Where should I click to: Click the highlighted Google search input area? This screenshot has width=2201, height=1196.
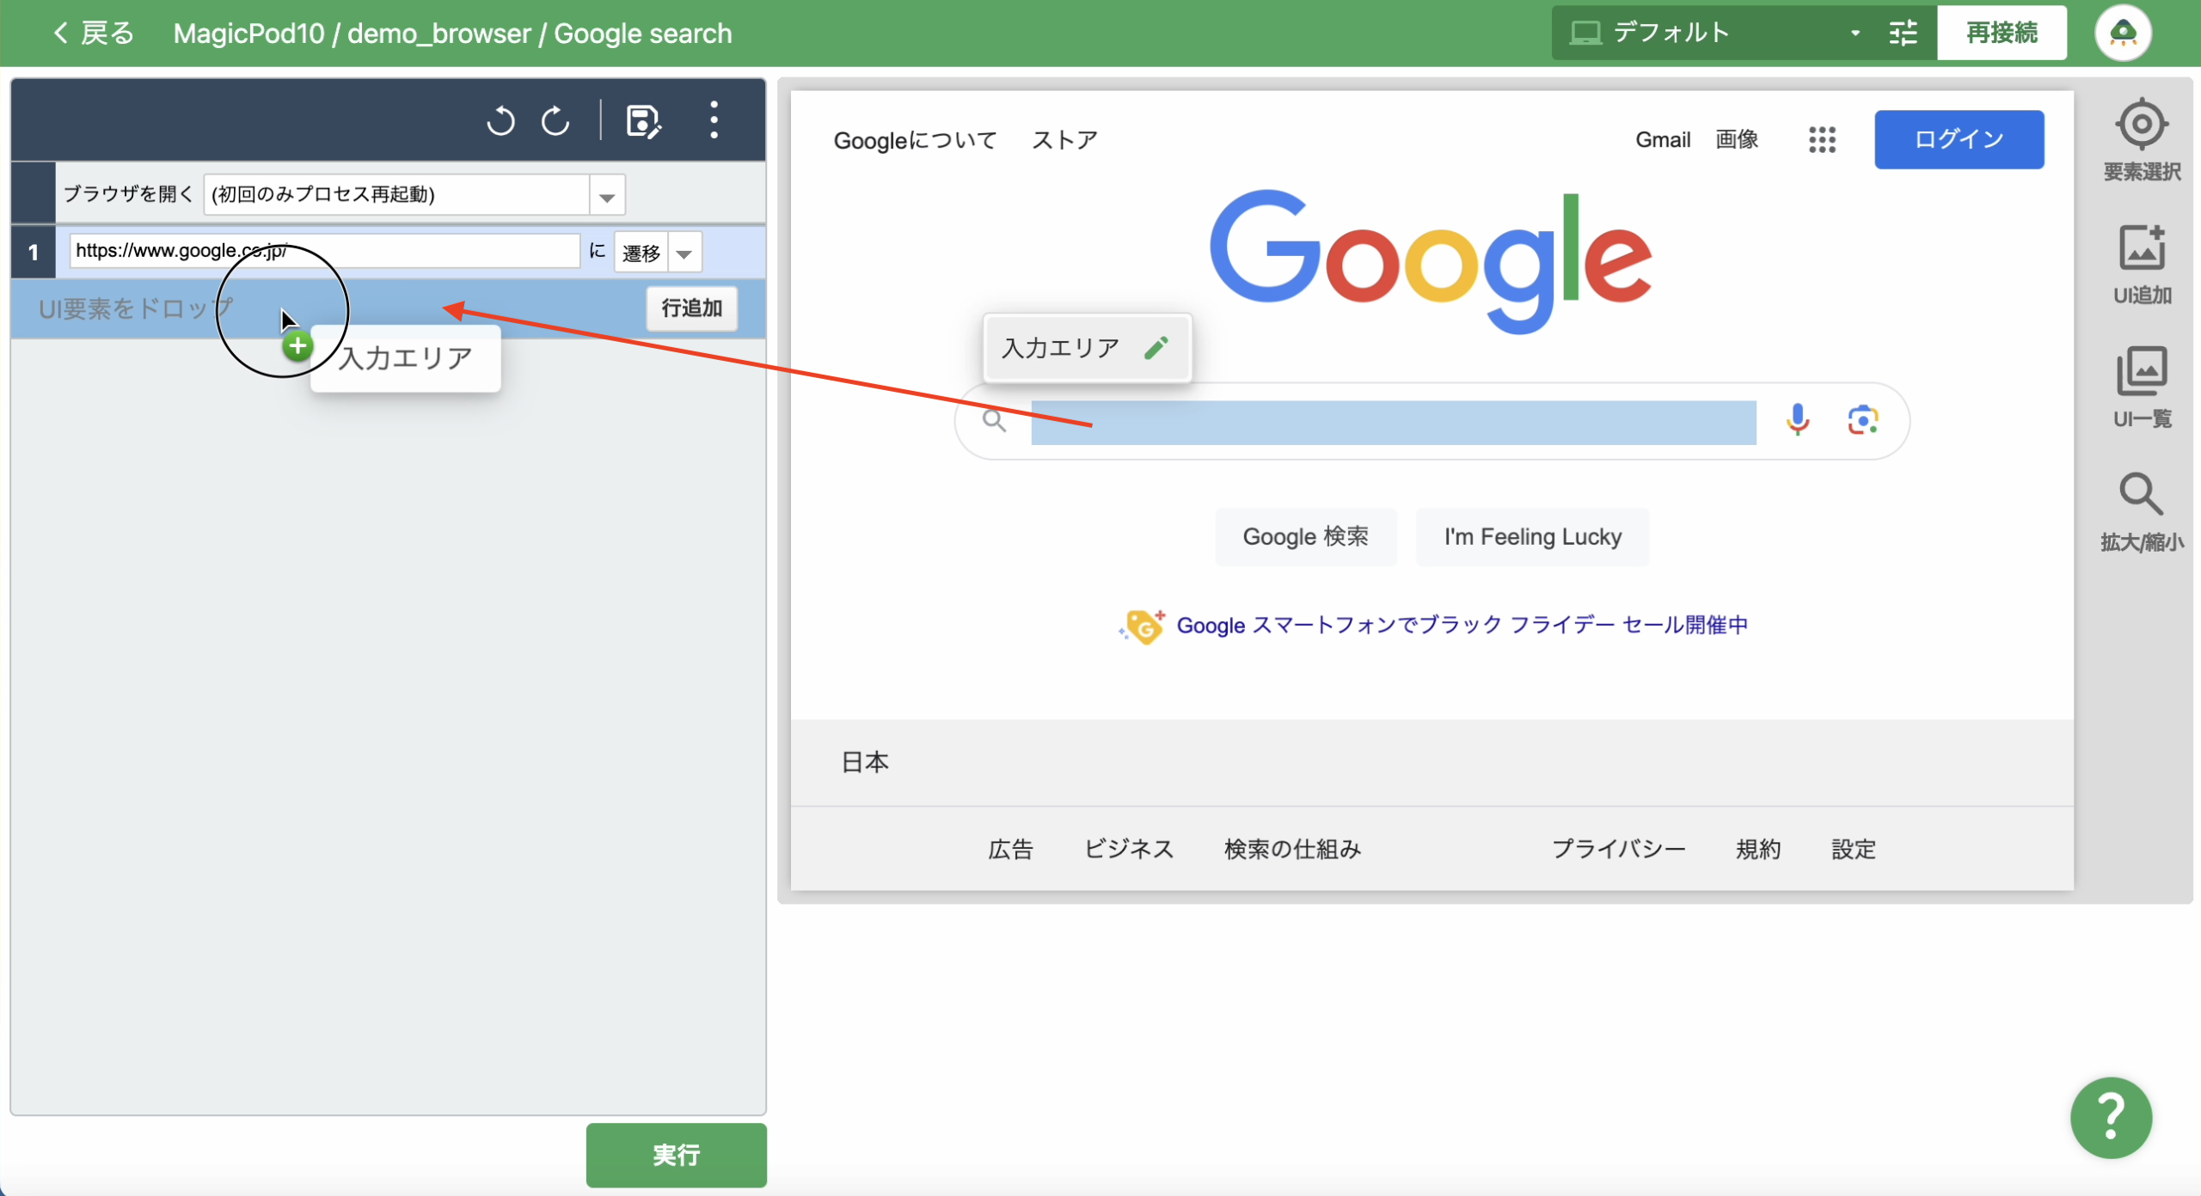pos(1393,422)
